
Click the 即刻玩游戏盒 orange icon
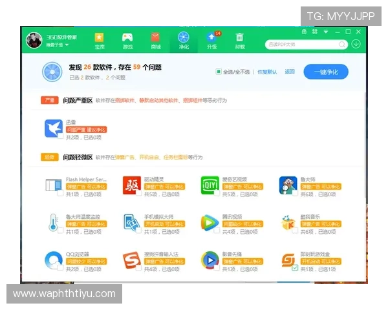tap(288, 260)
